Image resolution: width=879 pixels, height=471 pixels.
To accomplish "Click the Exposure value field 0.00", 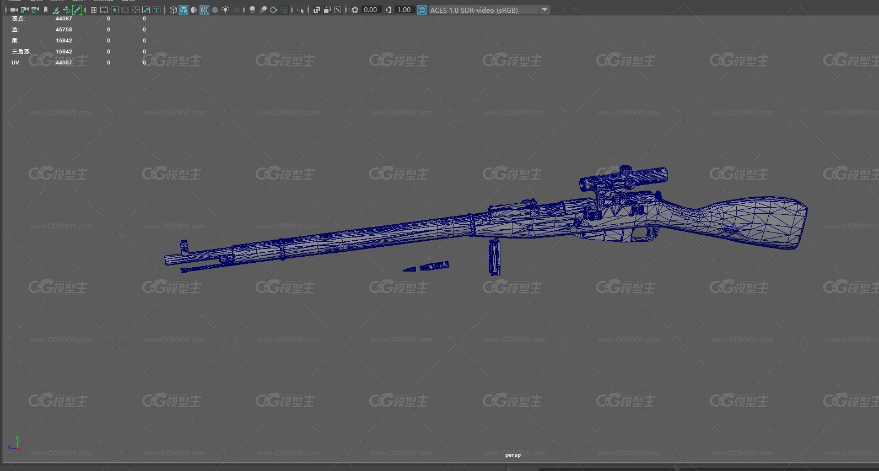I will (371, 10).
